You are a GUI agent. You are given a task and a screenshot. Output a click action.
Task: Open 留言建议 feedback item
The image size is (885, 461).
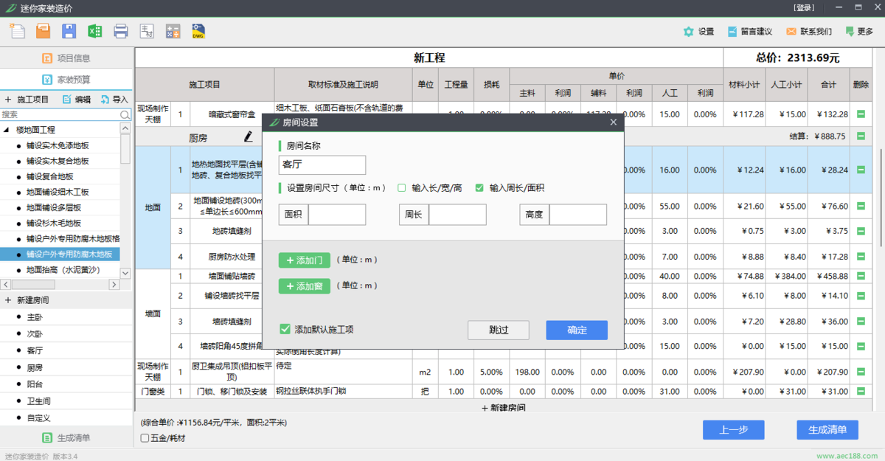pyautogui.click(x=749, y=32)
